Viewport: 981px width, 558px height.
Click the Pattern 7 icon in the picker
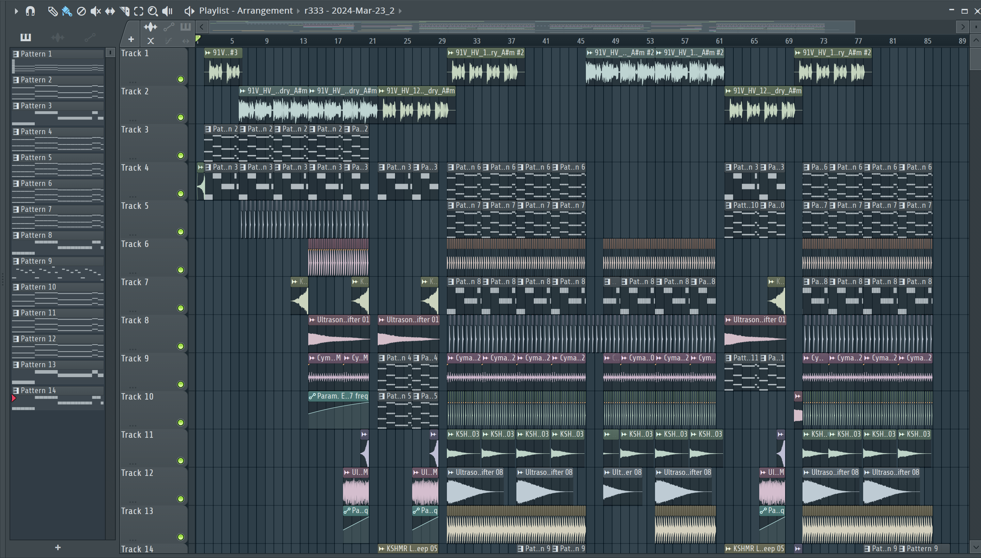pyautogui.click(x=16, y=209)
